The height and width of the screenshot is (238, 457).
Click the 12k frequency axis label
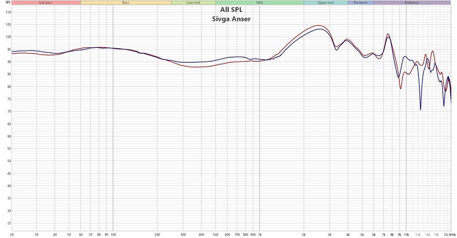(x=418, y=234)
